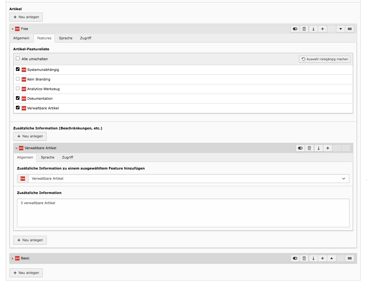Check the Kein Branding checkbox
The height and width of the screenshot is (283, 367).
tap(18, 79)
